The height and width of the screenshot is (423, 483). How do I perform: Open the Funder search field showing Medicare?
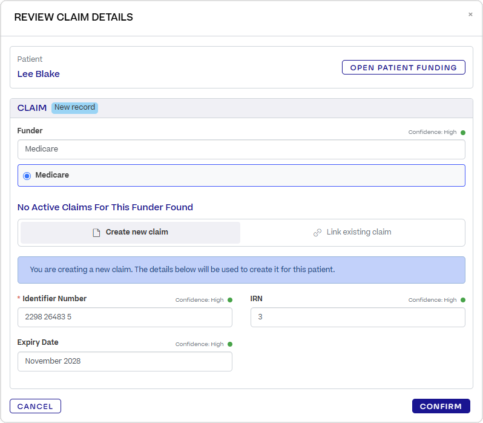tap(241, 149)
